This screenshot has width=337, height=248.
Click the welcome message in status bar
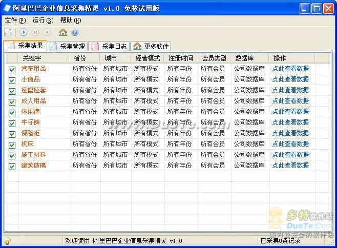[x=123, y=241]
